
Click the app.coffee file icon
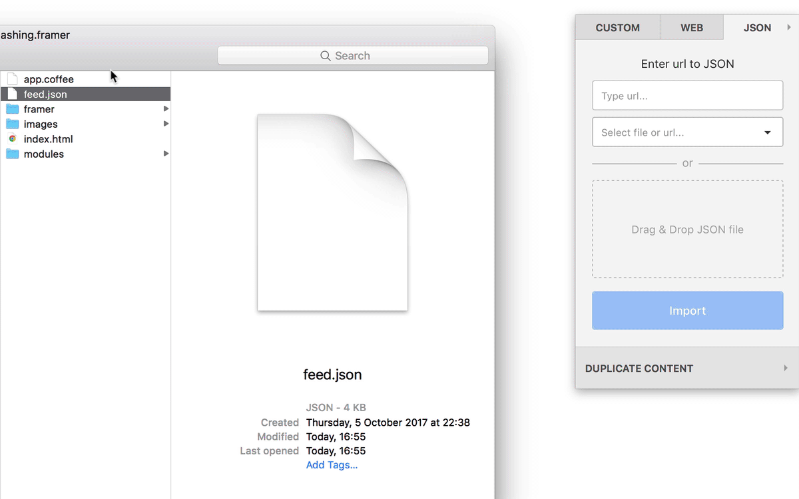12,79
